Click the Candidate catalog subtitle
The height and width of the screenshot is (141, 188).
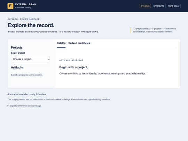pos(23,8)
